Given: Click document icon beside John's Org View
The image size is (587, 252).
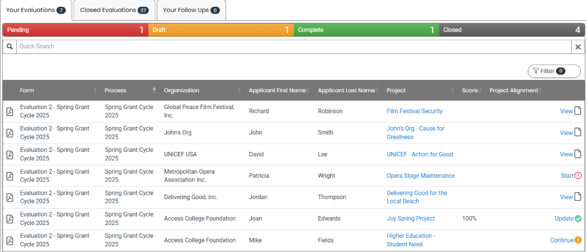Looking at the screenshot, I should click(578, 133).
